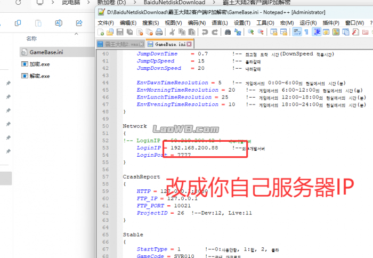Open the user-defined language icon
This screenshot has height=258, width=373.
coord(326,32)
